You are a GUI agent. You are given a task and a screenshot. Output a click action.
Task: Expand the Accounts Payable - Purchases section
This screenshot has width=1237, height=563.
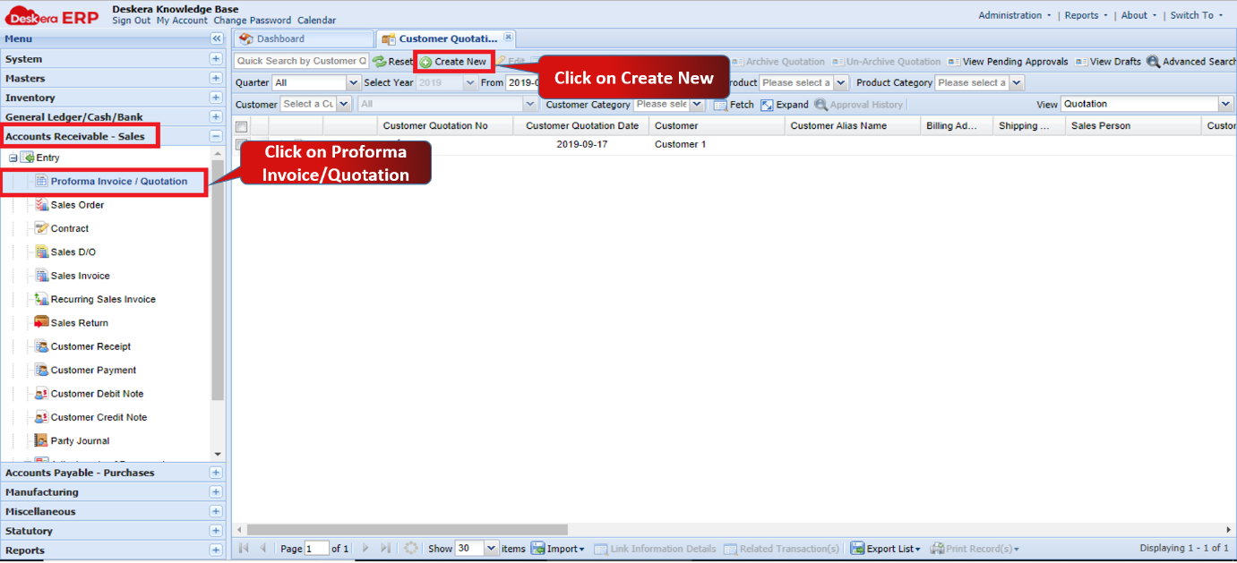coord(216,473)
